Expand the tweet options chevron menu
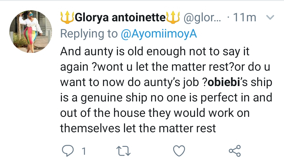284x165 pixels. 271,17
